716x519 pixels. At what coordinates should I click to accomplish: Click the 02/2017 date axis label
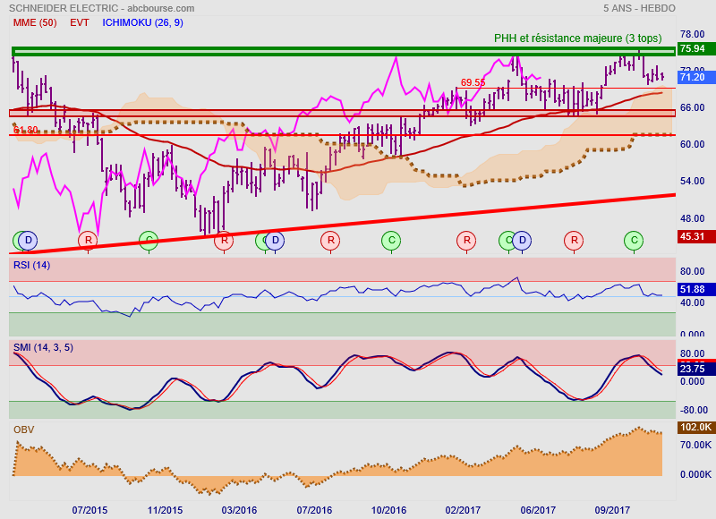pyautogui.click(x=463, y=510)
